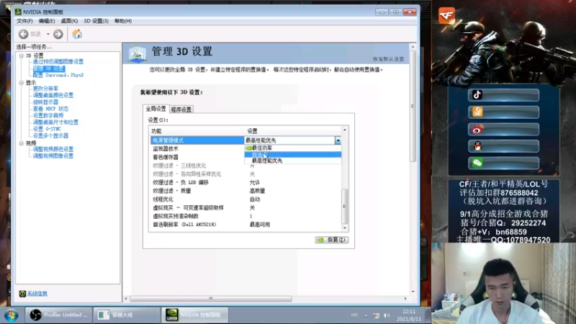Open the 调整视频图像设置 task
The image size is (576, 324).
coord(53,156)
